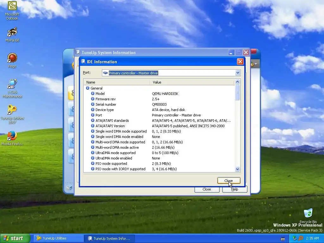The width and height of the screenshot is (324, 243).
Task: Click the info icon beside Firmware rev
Action: (x=93, y=99)
